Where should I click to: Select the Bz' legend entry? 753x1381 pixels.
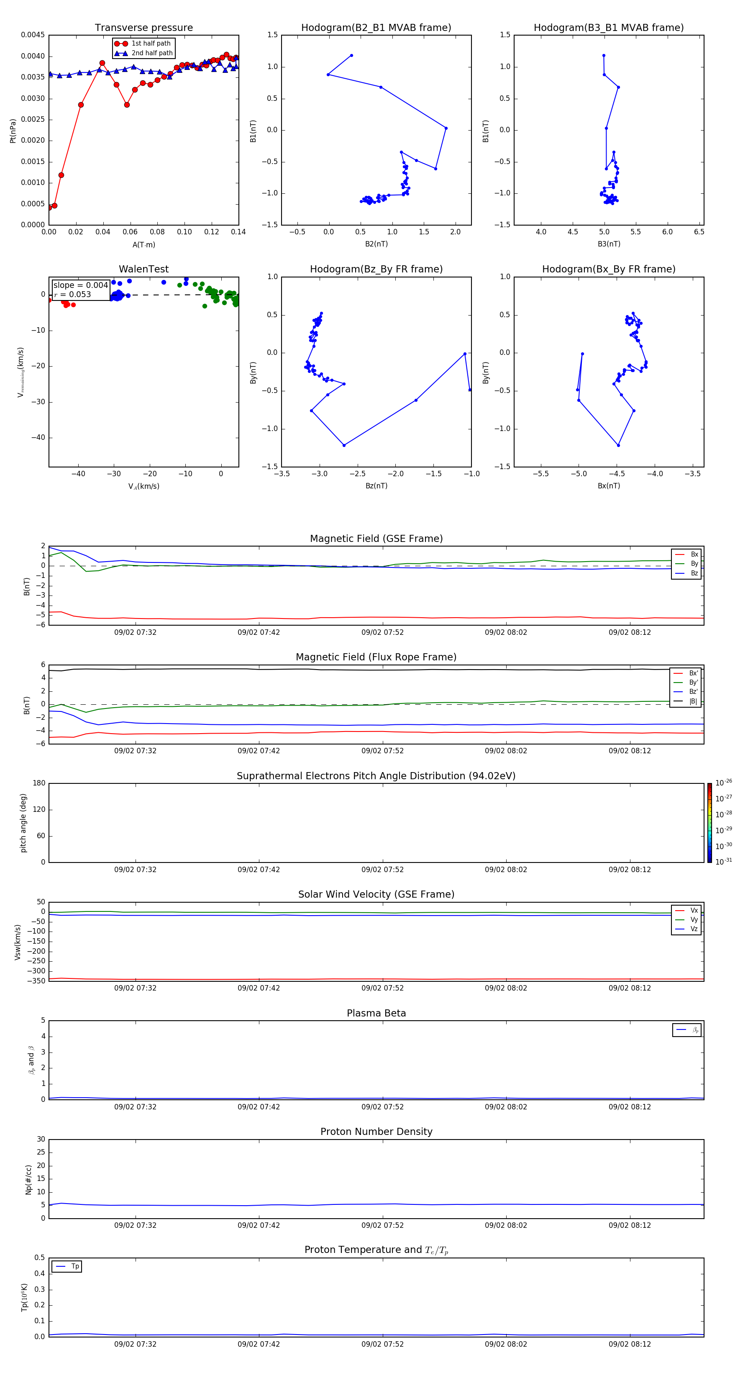pyautogui.click(x=686, y=692)
